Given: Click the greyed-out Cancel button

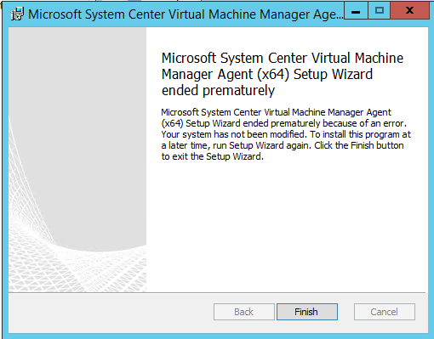Looking at the screenshot, I should click(x=385, y=312).
